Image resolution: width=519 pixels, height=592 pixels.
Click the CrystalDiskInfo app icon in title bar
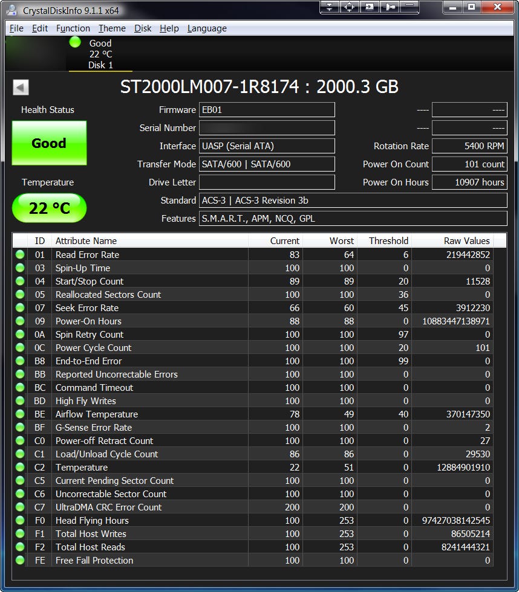(11, 10)
